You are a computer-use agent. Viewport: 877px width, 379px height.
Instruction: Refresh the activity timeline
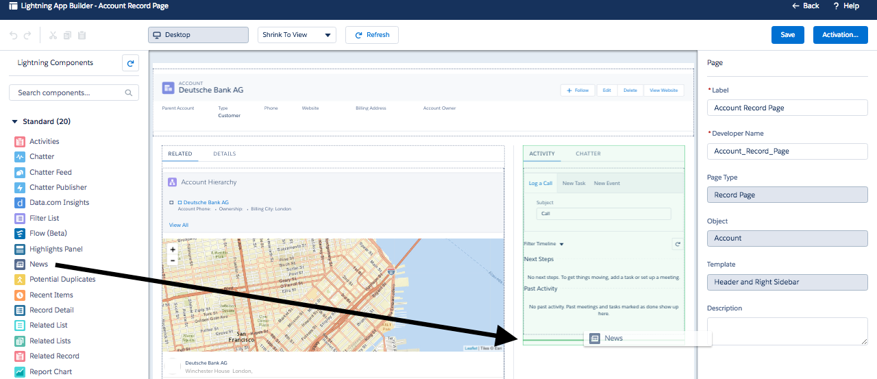click(678, 243)
